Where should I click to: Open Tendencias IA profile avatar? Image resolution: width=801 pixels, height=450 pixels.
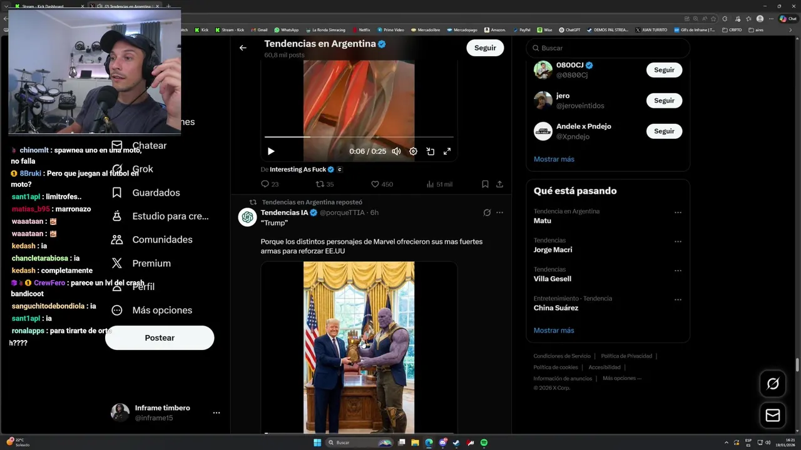click(x=247, y=217)
